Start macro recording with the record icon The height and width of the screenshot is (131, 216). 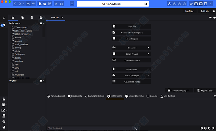coord(170,4)
